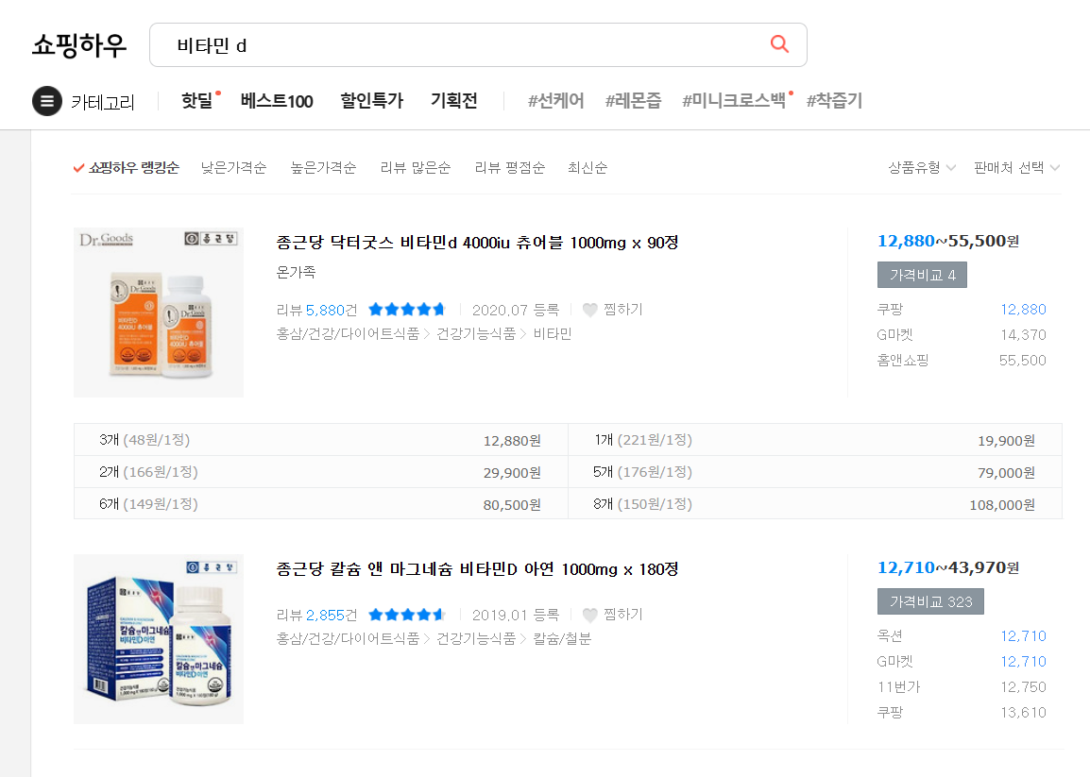The image size is (1090, 777).
Task: Open 칼슘 앤 마그네슘 product thumbnail
Action: click(159, 639)
